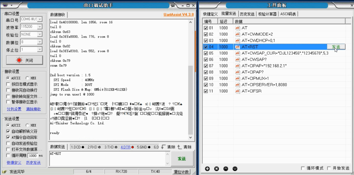Select the 数据发送 tab
The width and height of the screenshot is (354, 175).
pos(58,147)
